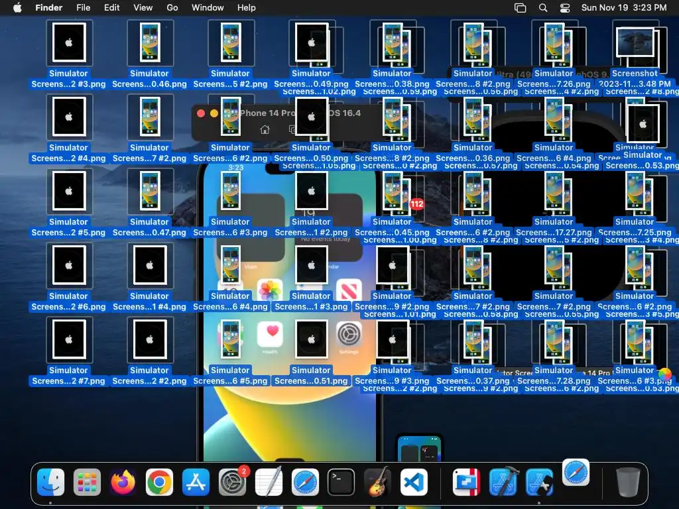679x509 pixels.
Task: Open the Window menu
Action: click(x=208, y=7)
